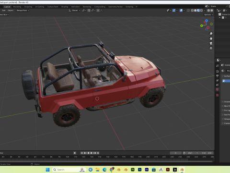Open object visibility selectability dropdown
230x173 pixels.
click(169, 11)
